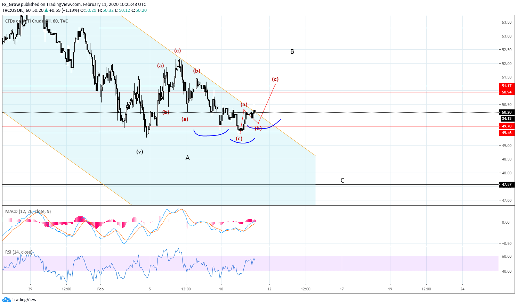Click the C:50.20 close value in the header
The height and width of the screenshot is (306, 517).
(139, 10)
